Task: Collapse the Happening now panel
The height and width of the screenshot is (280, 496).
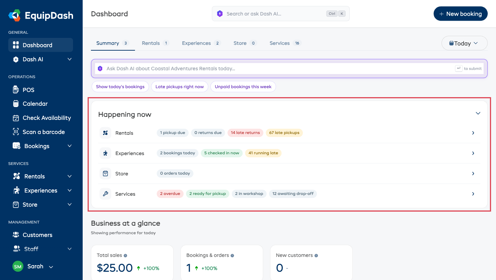Action: pos(478,113)
